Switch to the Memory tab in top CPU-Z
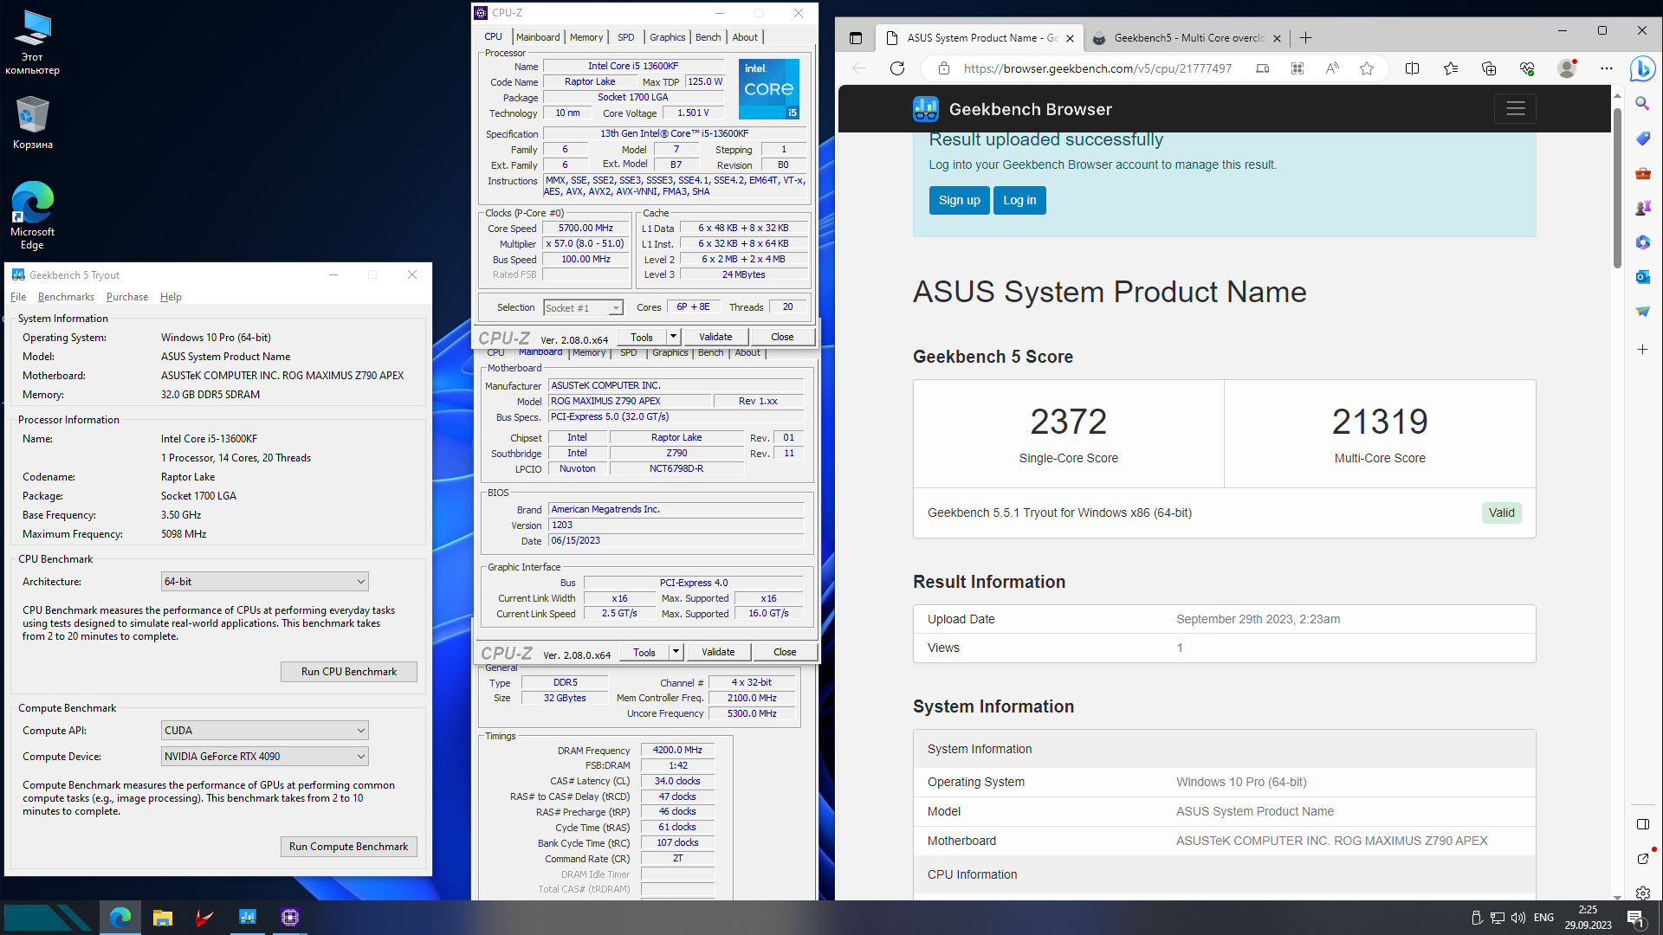Viewport: 1663px width, 935px height. (x=586, y=37)
